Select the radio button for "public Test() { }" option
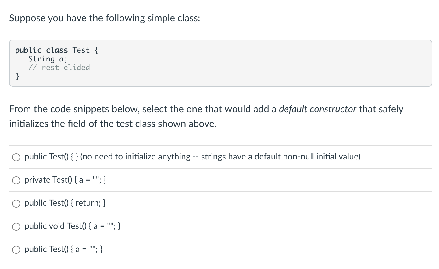Screen dimensions: 439x269 [x=16, y=157]
